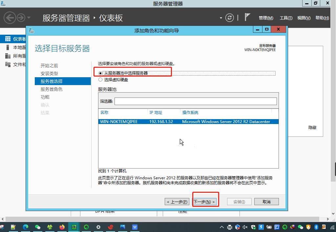Image resolution: width=336 pixels, height=232 pixels.
Task: Open the 工具(T) menu
Action: point(286,18)
